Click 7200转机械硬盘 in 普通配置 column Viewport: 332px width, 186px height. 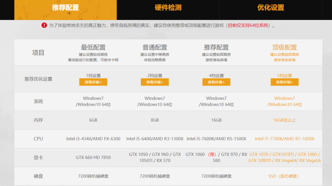[155, 176]
